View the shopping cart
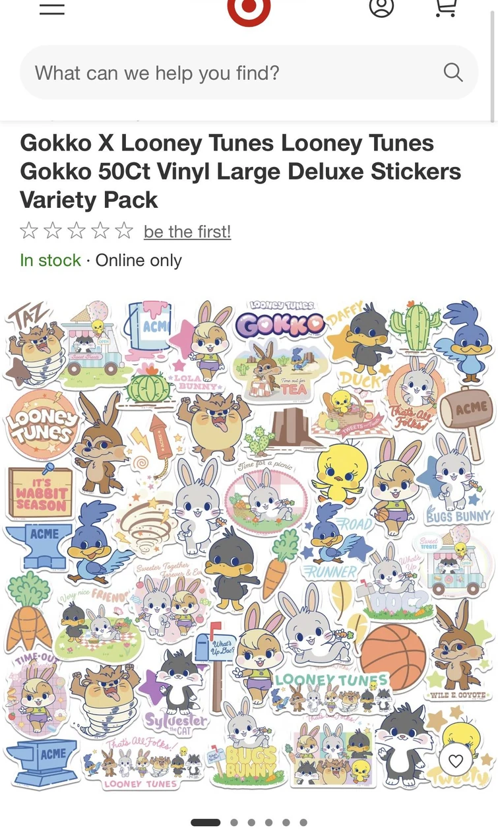 pyautogui.click(x=447, y=7)
